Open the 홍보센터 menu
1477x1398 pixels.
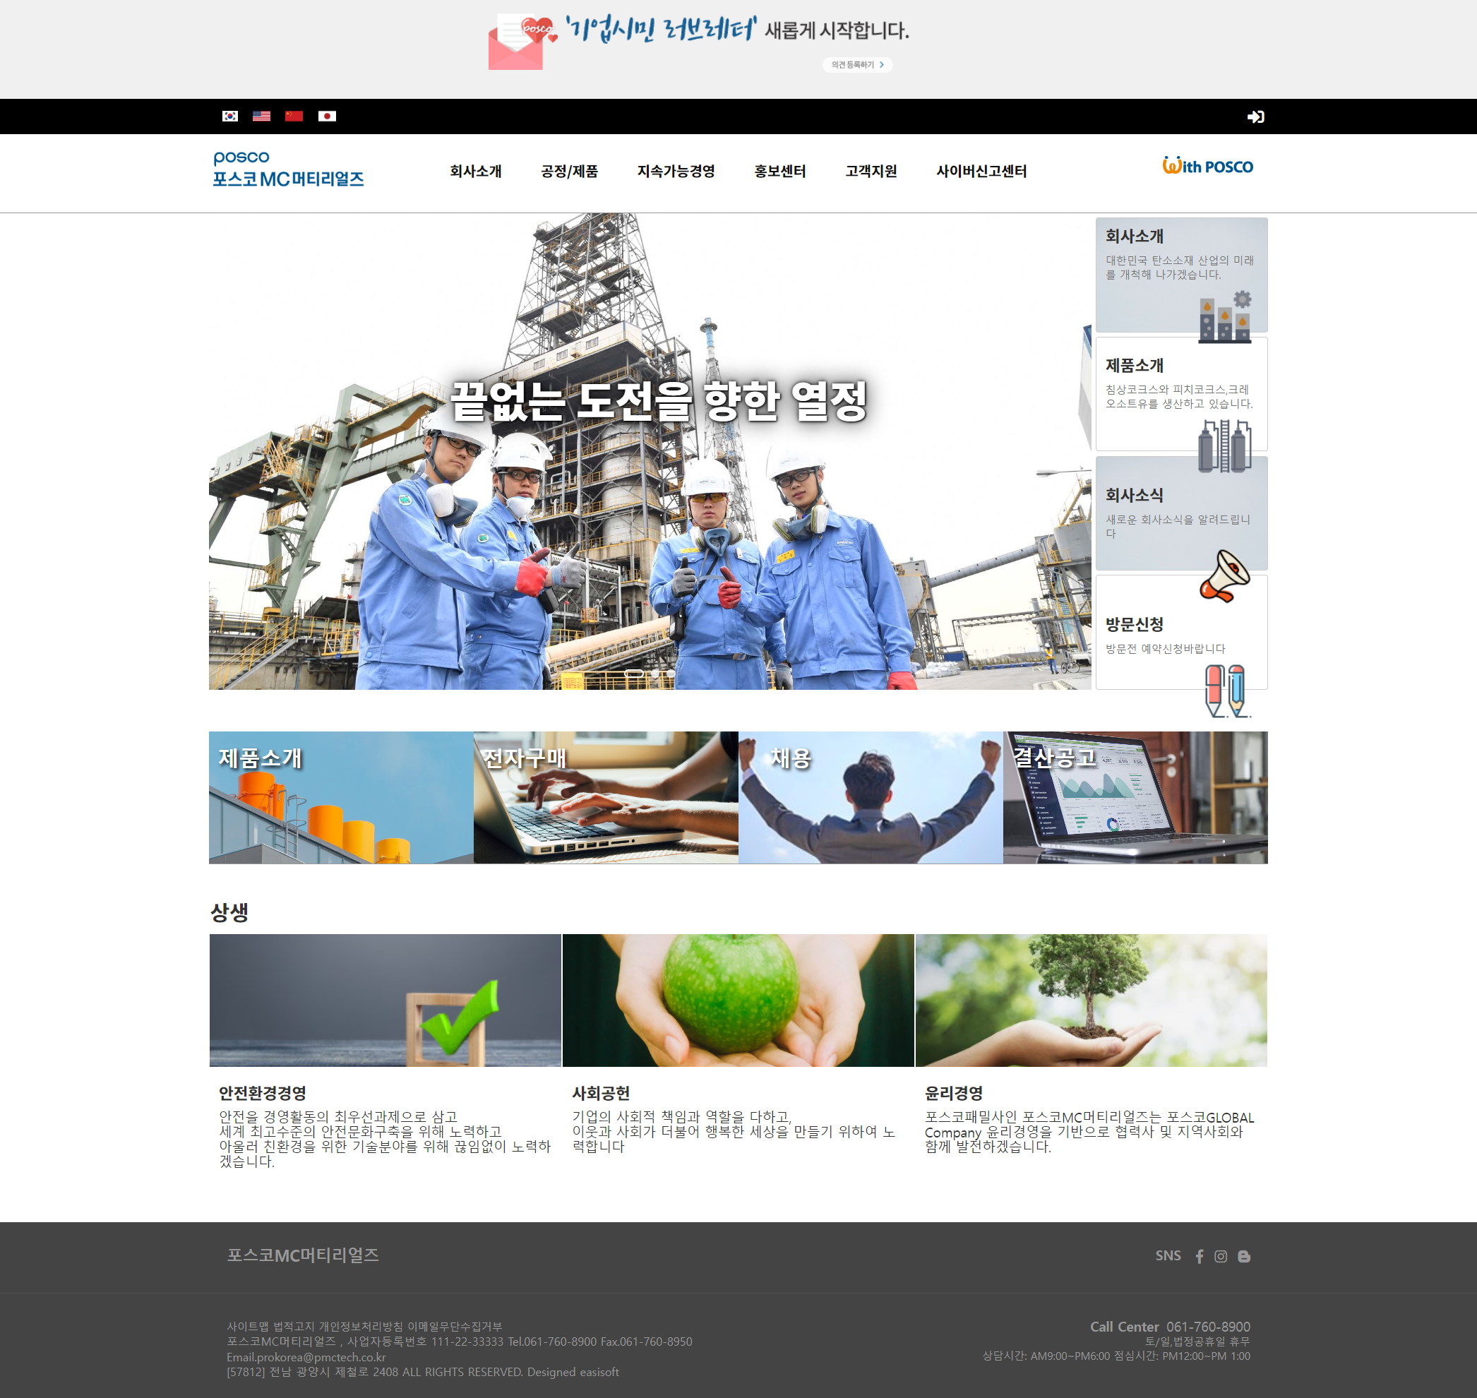[779, 172]
